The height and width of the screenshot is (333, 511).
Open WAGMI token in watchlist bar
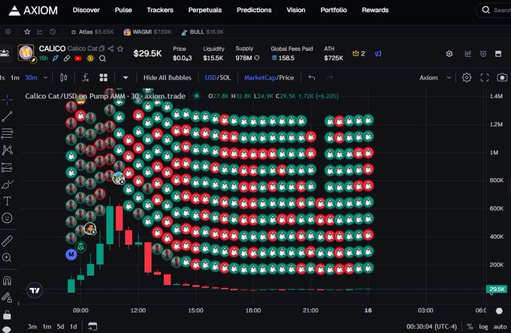tap(147, 31)
